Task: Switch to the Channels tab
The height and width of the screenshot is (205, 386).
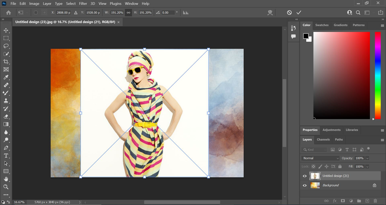Action: point(323,140)
